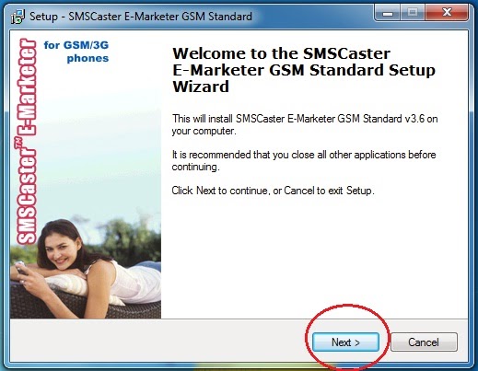Click Next to continue installation
The height and width of the screenshot is (371, 478).
345,342
